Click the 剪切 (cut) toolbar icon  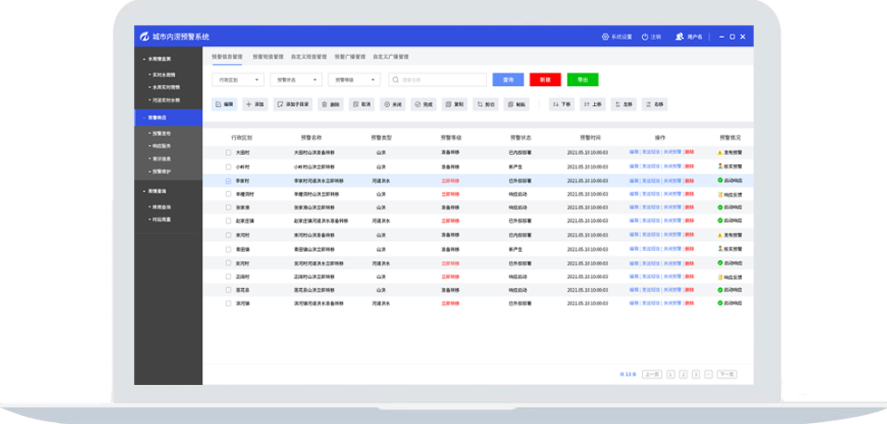click(x=479, y=104)
